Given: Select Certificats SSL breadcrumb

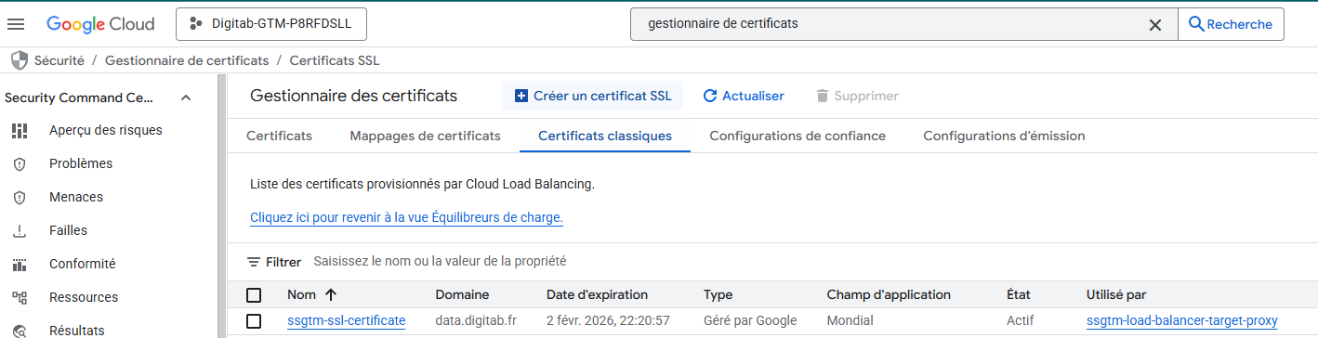Looking at the screenshot, I should click(x=335, y=60).
